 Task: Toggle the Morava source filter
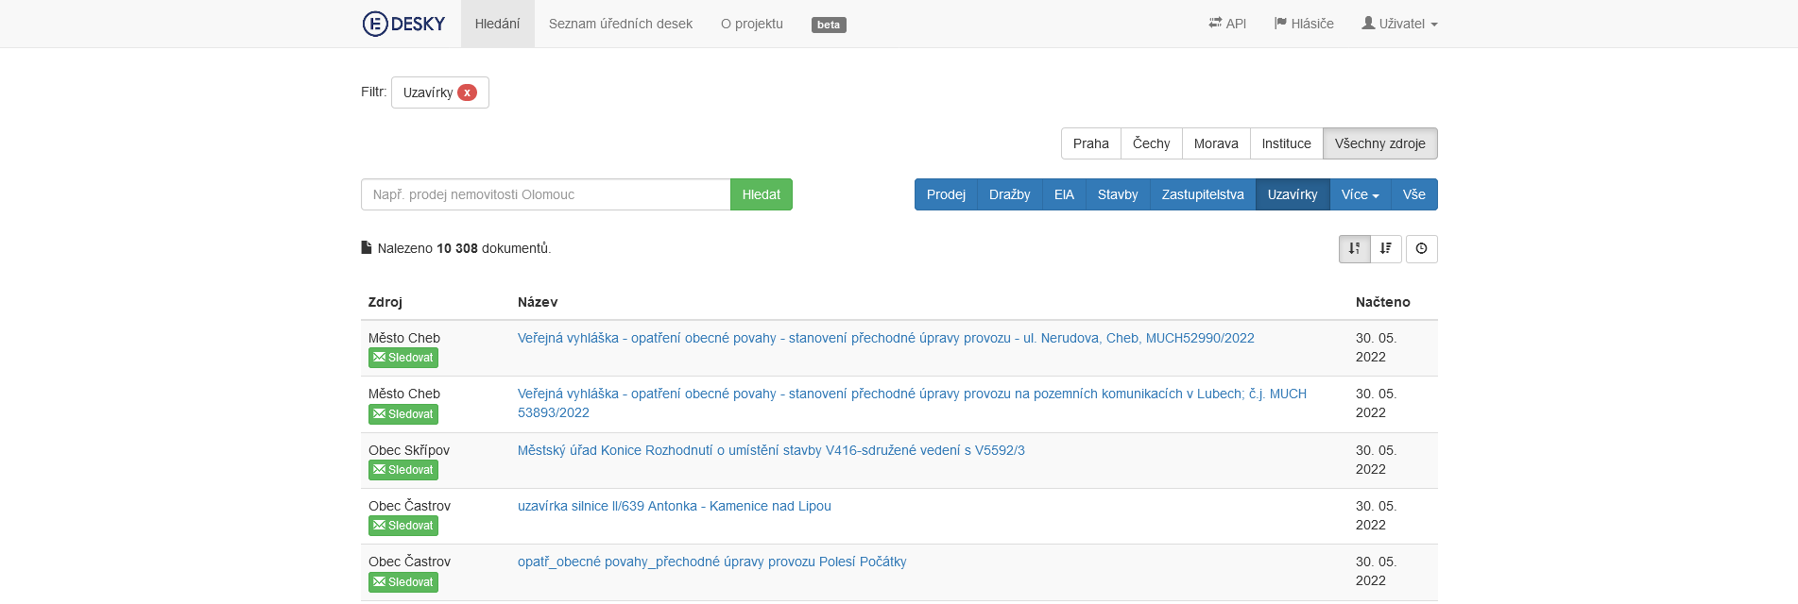point(1215,143)
